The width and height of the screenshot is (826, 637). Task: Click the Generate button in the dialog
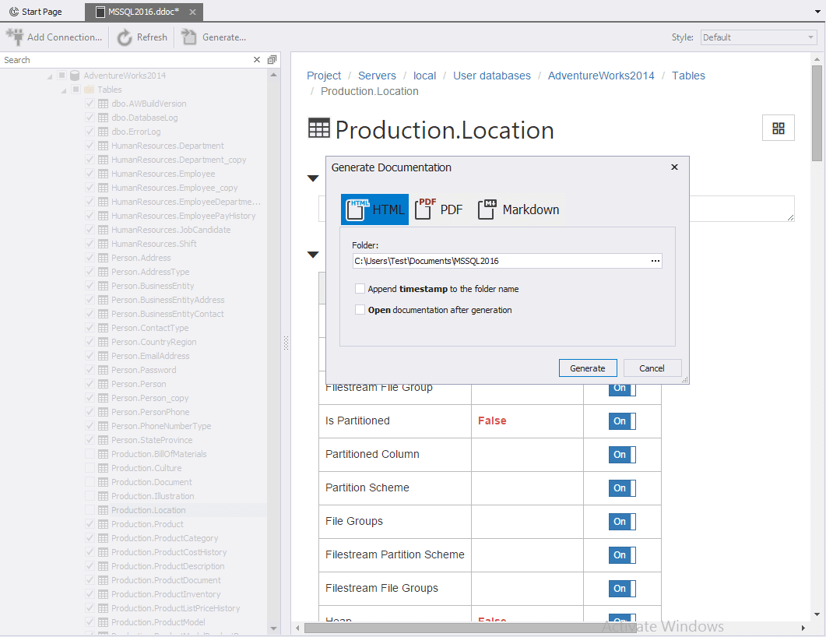[587, 368]
